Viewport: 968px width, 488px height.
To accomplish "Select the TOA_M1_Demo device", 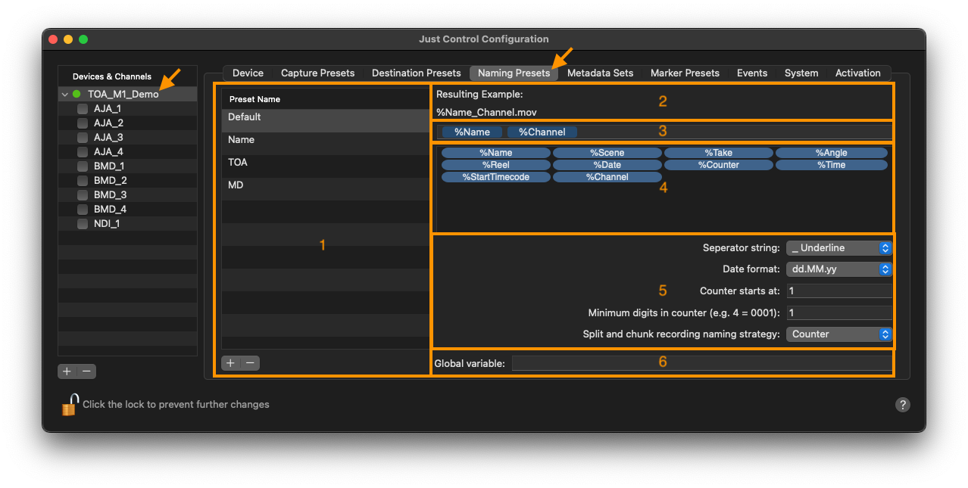I will 127,95.
